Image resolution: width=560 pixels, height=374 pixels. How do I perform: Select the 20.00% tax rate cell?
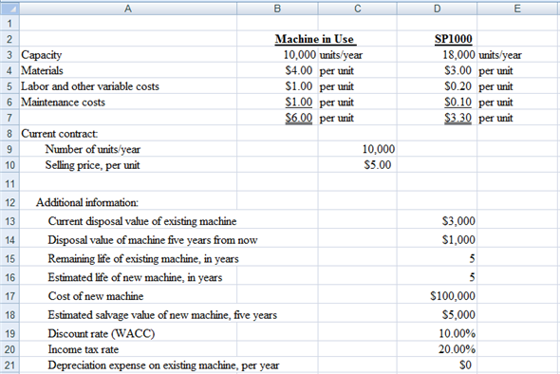pos(457,349)
